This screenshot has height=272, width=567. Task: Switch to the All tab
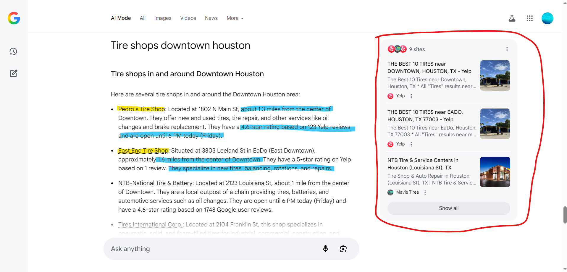[x=143, y=18]
